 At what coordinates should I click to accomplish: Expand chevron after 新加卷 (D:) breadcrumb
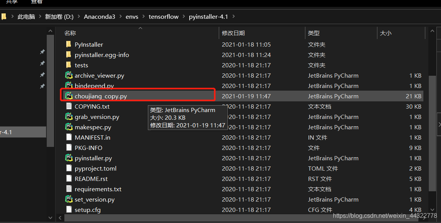(79, 16)
